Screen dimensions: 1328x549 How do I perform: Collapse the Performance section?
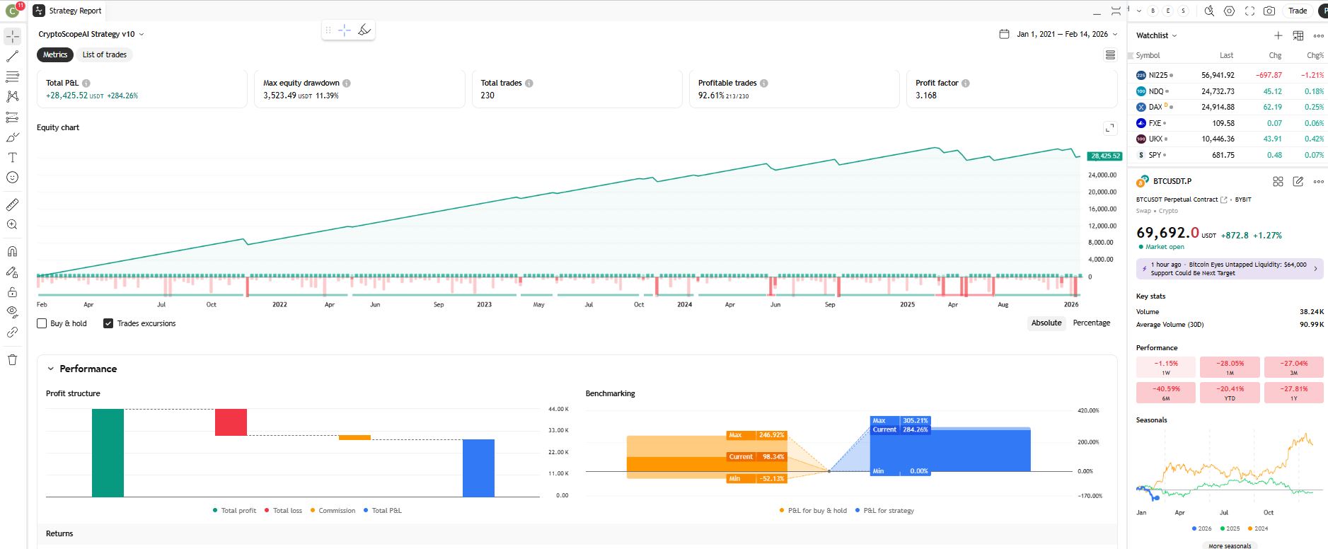[x=51, y=369]
